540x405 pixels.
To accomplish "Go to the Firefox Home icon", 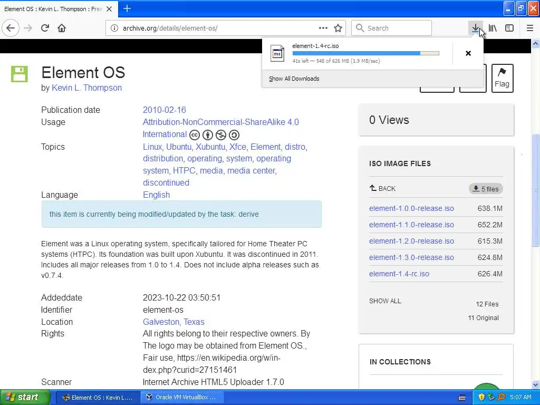I will pos(62,28).
